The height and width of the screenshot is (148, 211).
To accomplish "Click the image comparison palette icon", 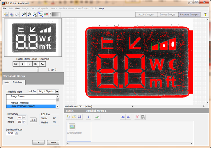I will click(46, 14).
